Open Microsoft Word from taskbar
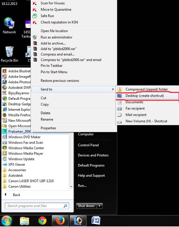 96,221
